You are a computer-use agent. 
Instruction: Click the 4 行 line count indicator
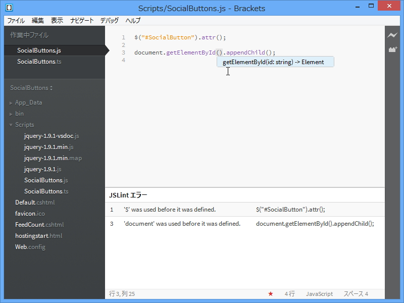[289, 294]
